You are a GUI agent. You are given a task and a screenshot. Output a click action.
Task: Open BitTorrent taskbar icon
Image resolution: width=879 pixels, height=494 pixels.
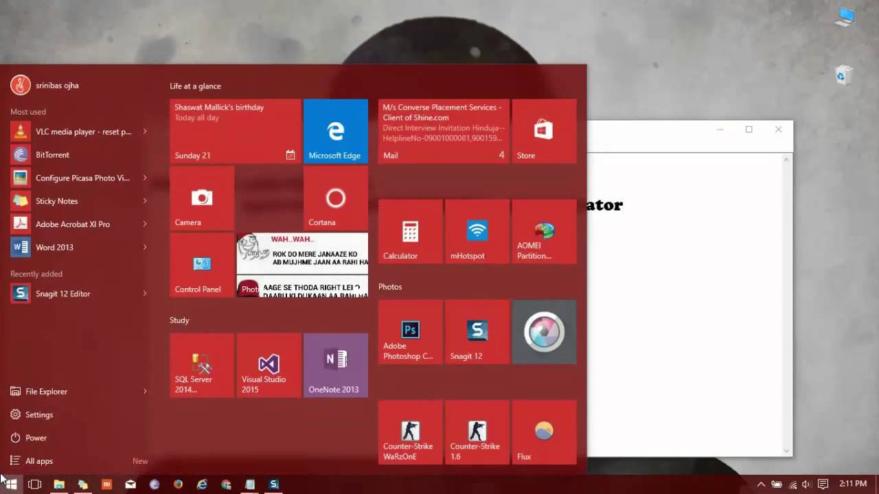coord(155,484)
